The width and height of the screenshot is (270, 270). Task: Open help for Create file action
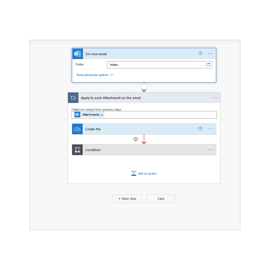[x=200, y=129]
